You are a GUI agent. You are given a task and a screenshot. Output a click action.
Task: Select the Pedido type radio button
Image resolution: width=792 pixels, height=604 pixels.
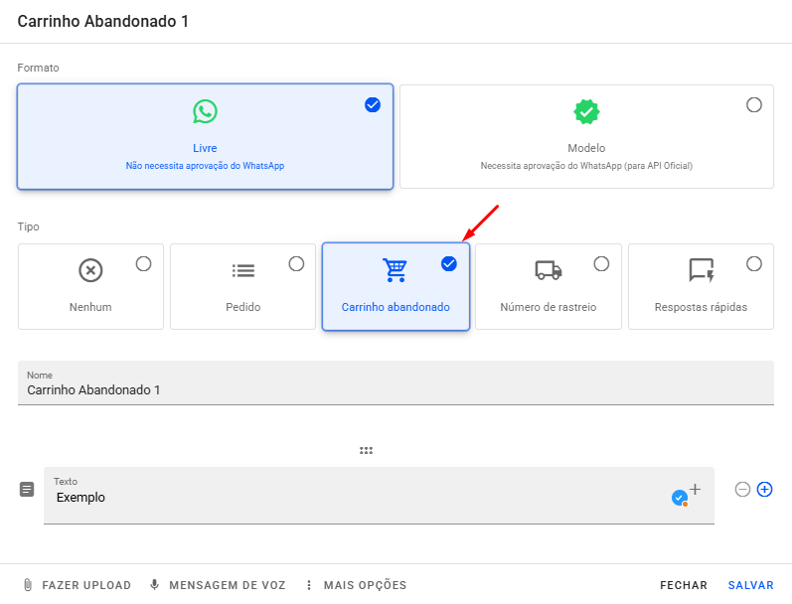[296, 263]
